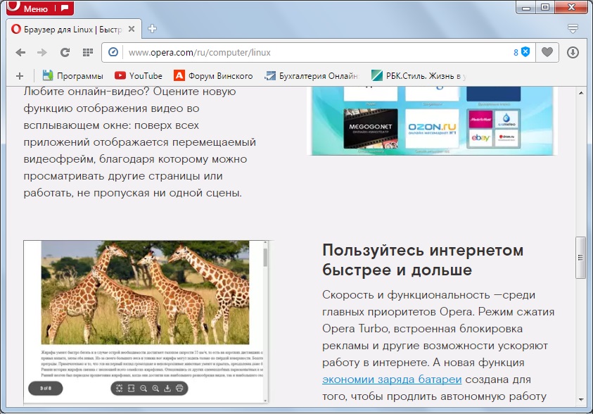The width and height of the screenshot is (593, 414).
Task: Open the Speed Dial grid icon
Action: (88, 52)
